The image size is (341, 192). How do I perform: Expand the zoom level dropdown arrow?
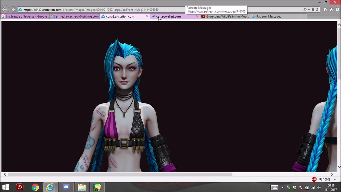[x=335, y=179]
